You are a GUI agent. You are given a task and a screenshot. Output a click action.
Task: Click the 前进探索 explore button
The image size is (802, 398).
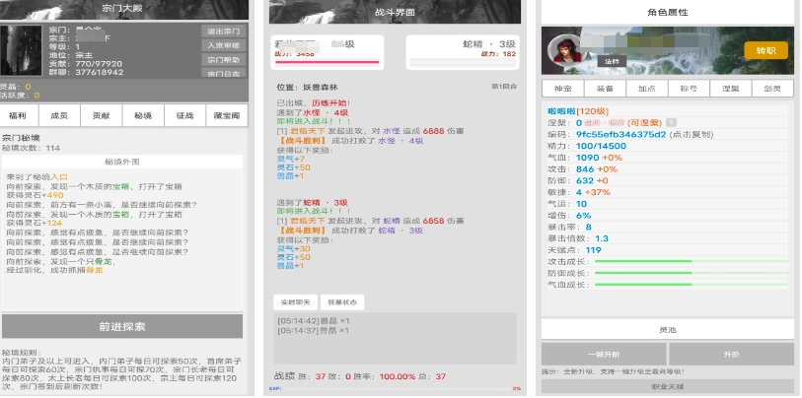coord(123,326)
